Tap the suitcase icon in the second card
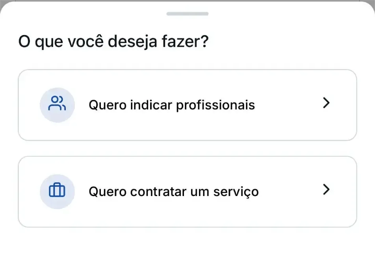 click(57, 191)
